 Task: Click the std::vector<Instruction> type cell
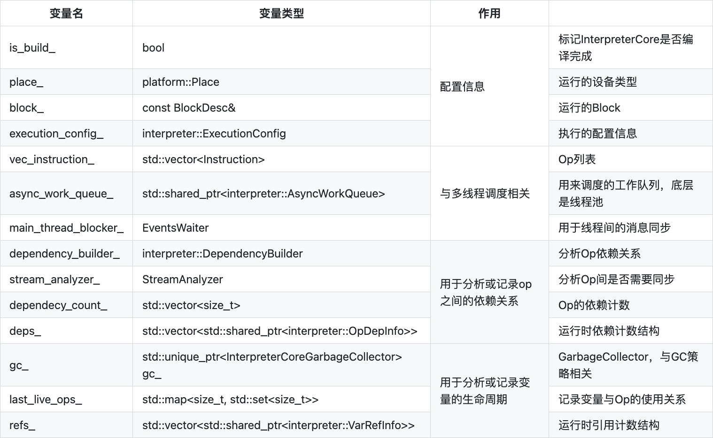[x=281, y=159]
